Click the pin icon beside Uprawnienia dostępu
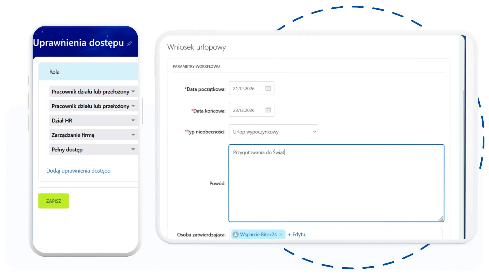The height and width of the screenshot is (275, 489). click(129, 43)
